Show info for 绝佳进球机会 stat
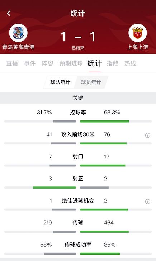 [147, 201]
